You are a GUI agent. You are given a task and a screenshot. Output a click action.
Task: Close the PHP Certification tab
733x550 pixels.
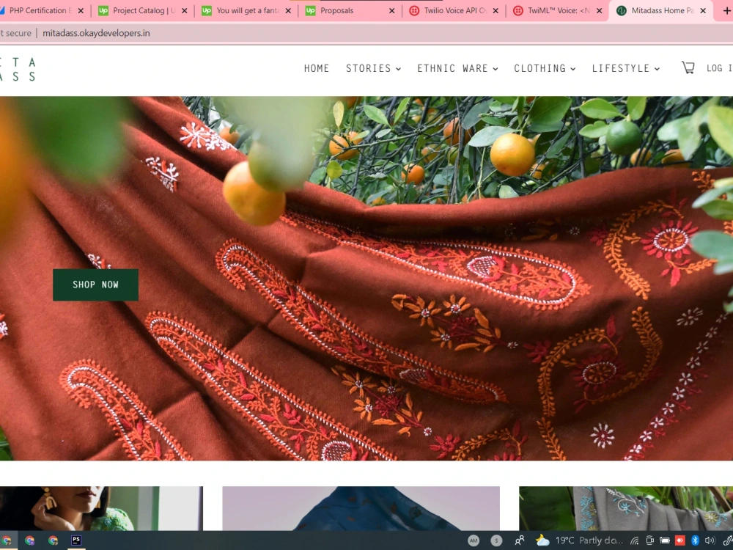click(x=81, y=10)
